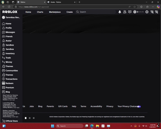Click the Messages icon in sidebar
The height and width of the screenshot is (129, 161).
click(4, 32)
